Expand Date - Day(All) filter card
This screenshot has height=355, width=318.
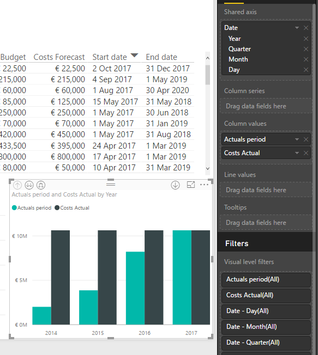pos(266,311)
